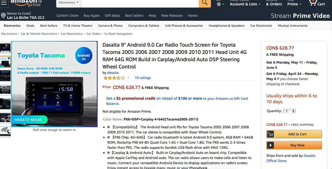Viewport: 332px width, 169px height.
Task: Select the fifth product thumbnail
Action: pos(5,104)
